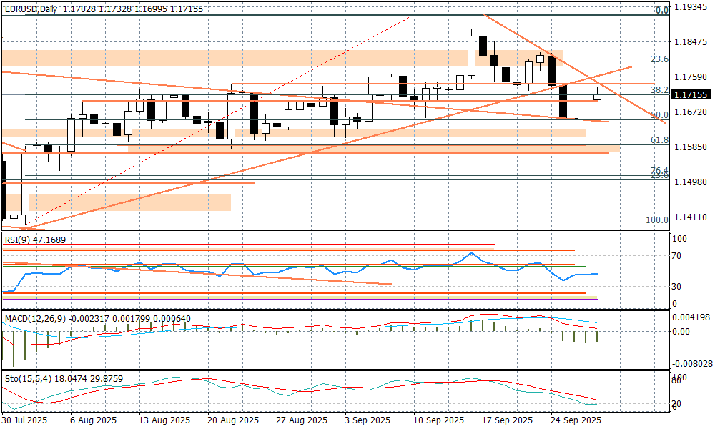The height and width of the screenshot is (429, 715).
Task: Click the 38.2 Fibonacci level label
Action: (659, 90)
